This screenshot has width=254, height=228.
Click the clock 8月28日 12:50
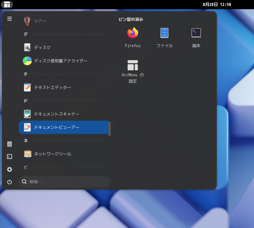[x=217, y=4]
